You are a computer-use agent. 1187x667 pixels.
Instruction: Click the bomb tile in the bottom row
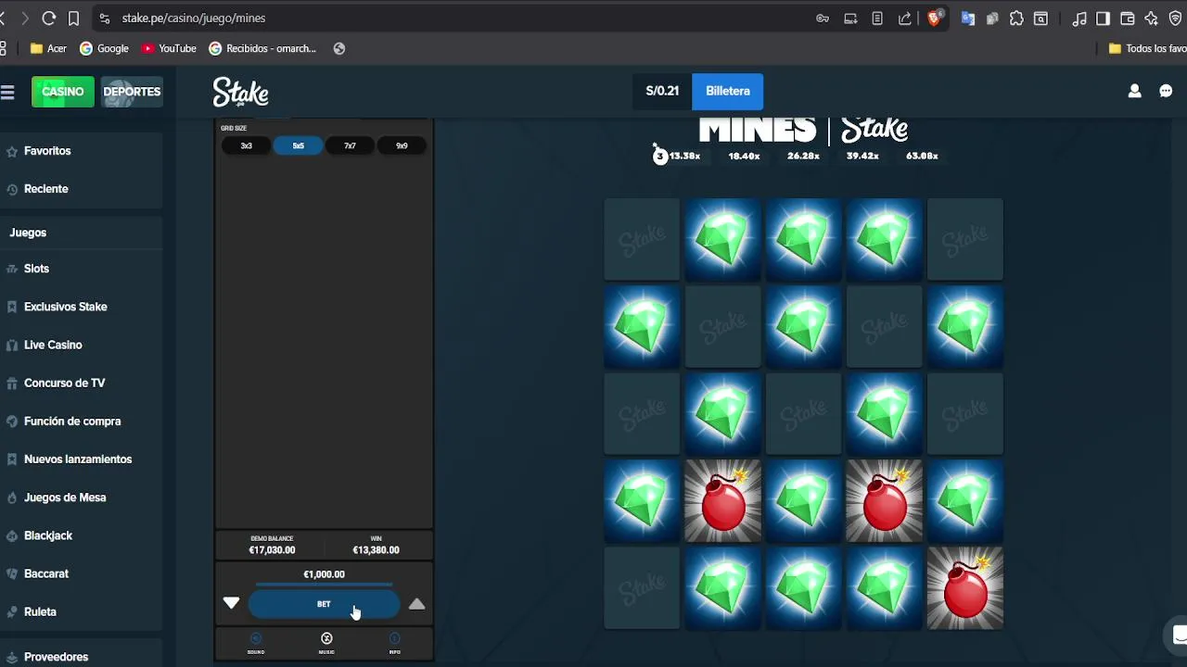coord(965,588)
